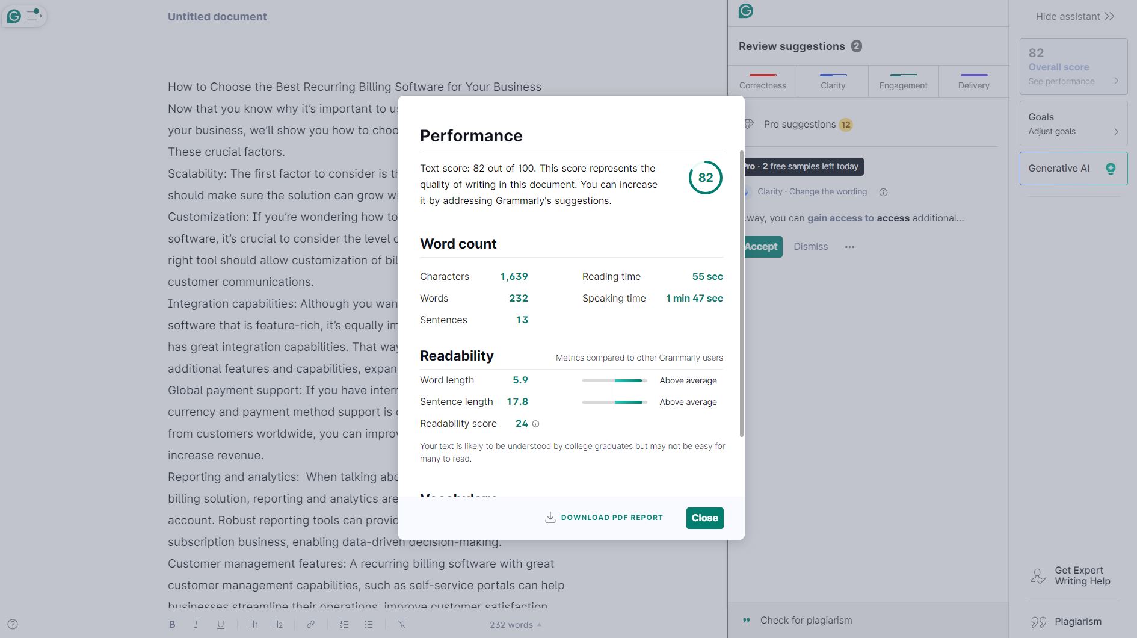
Task: Click the Review suggestions count badge
Action: [x=857, y=46]
